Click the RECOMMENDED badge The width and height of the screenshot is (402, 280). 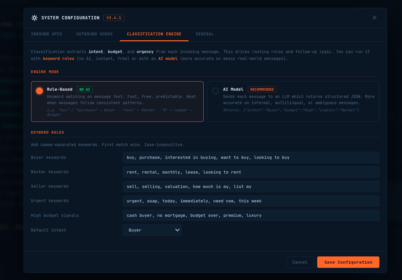click(x=262, y=89)
